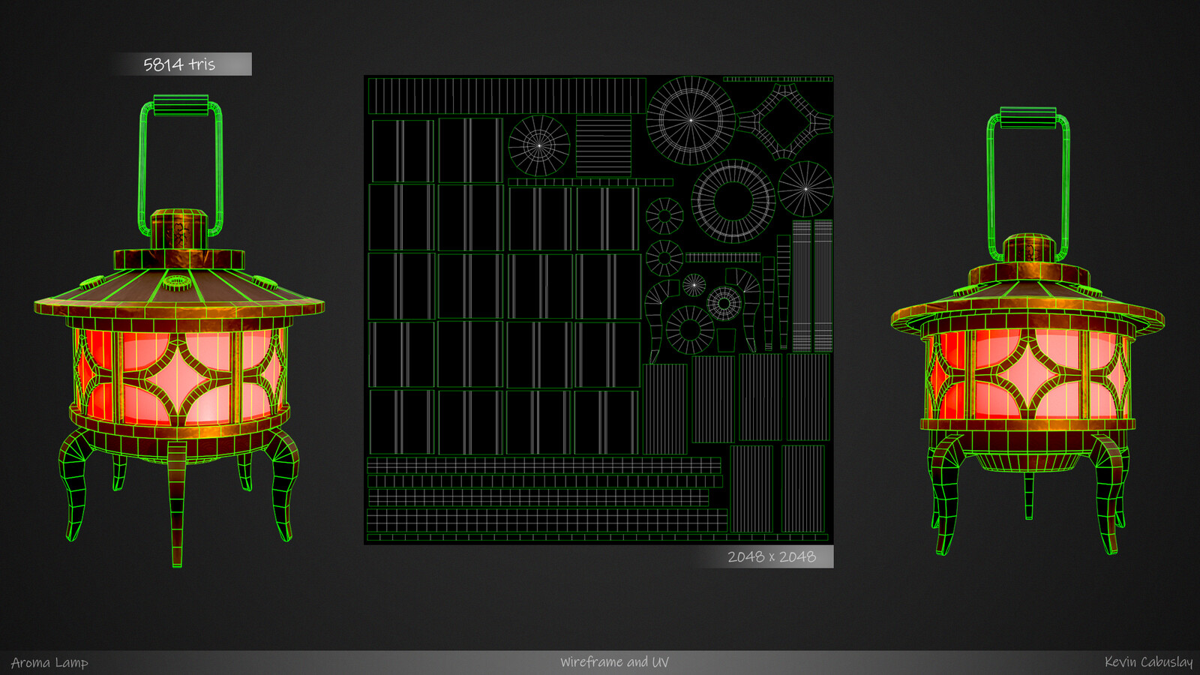Click the "Wireframe and UV" caption

coord(614,662)
